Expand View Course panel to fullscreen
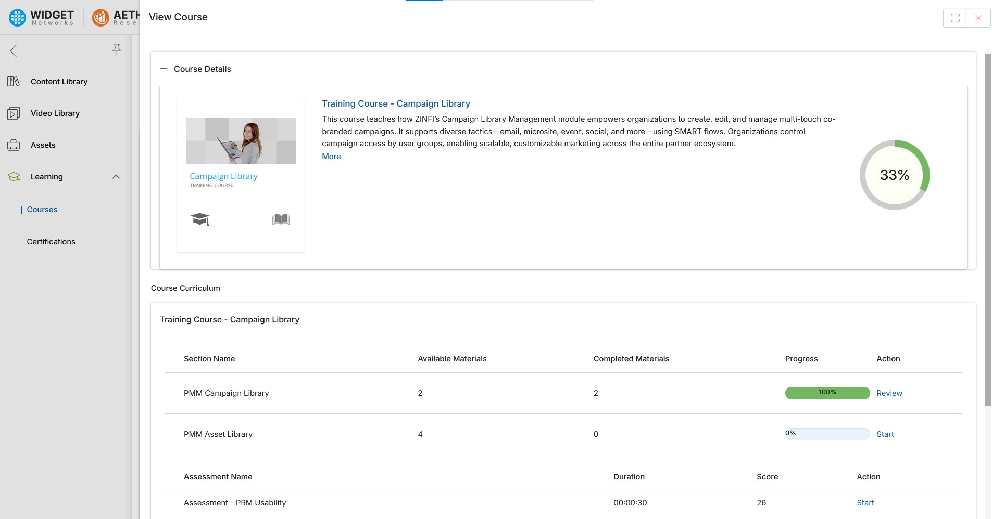 (x=955, y=18)
